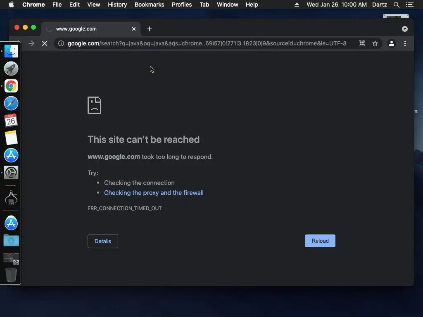The image size is (423, 317).
Task: Open a new tab with the plus button
Action: click(150, 29)
